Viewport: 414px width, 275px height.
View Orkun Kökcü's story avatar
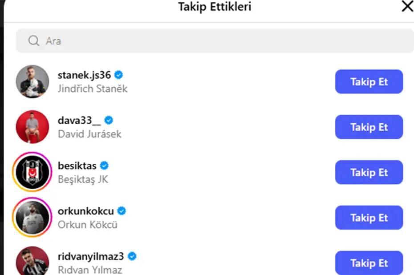click(x=32, y=218)
